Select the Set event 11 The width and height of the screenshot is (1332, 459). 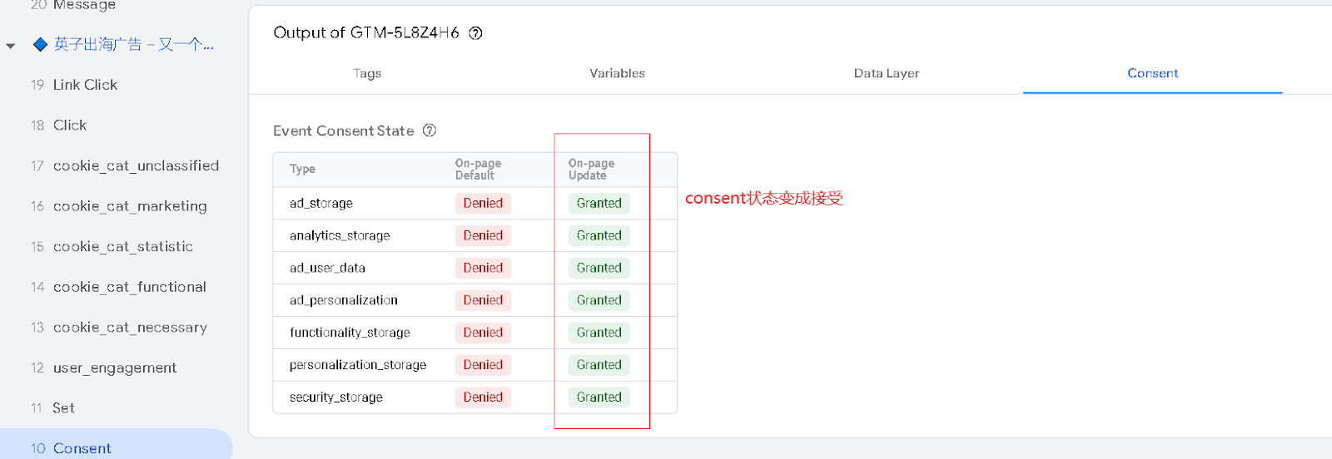(63, 408)
